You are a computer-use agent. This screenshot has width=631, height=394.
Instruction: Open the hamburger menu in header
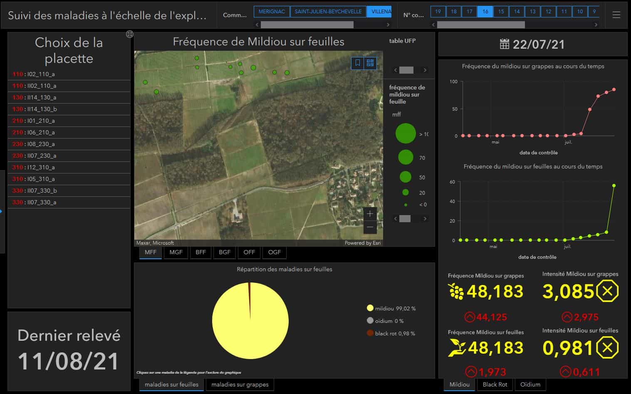616,15
